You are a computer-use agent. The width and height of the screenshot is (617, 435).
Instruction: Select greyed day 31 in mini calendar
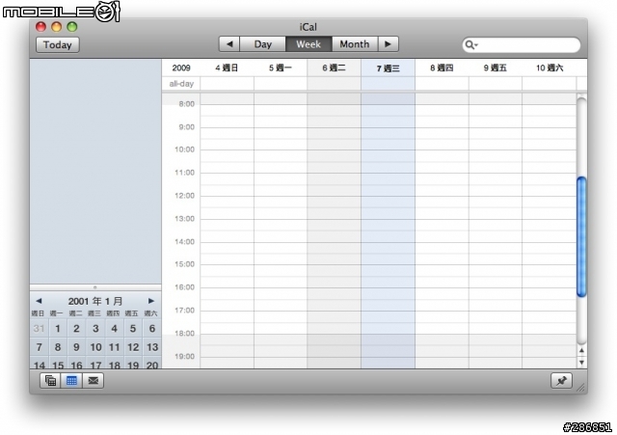pyautogui.click(x=39, y=328)
